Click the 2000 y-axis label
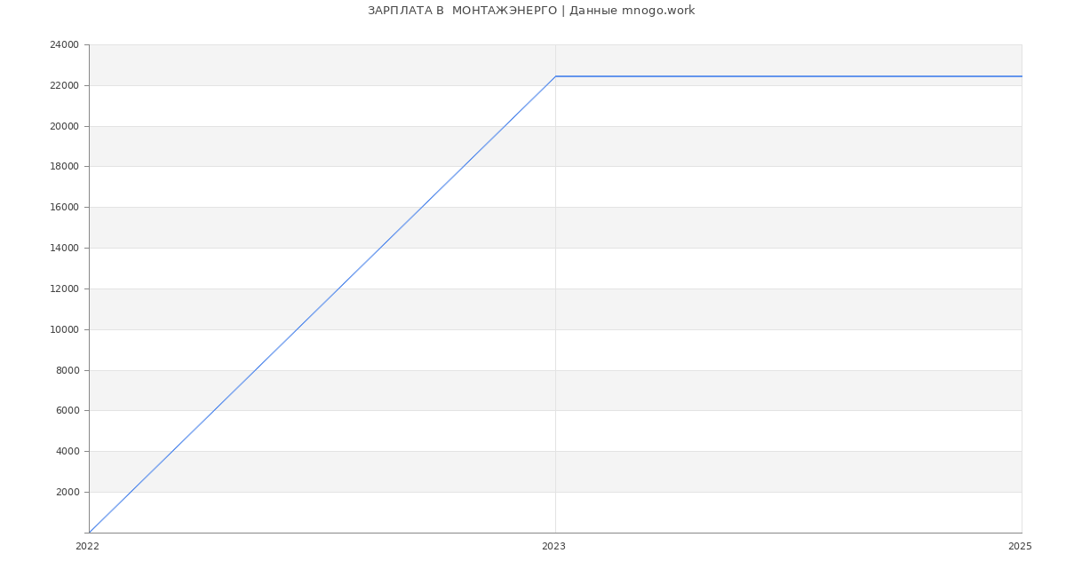The image size is (1066, 577). click(67, 493)
